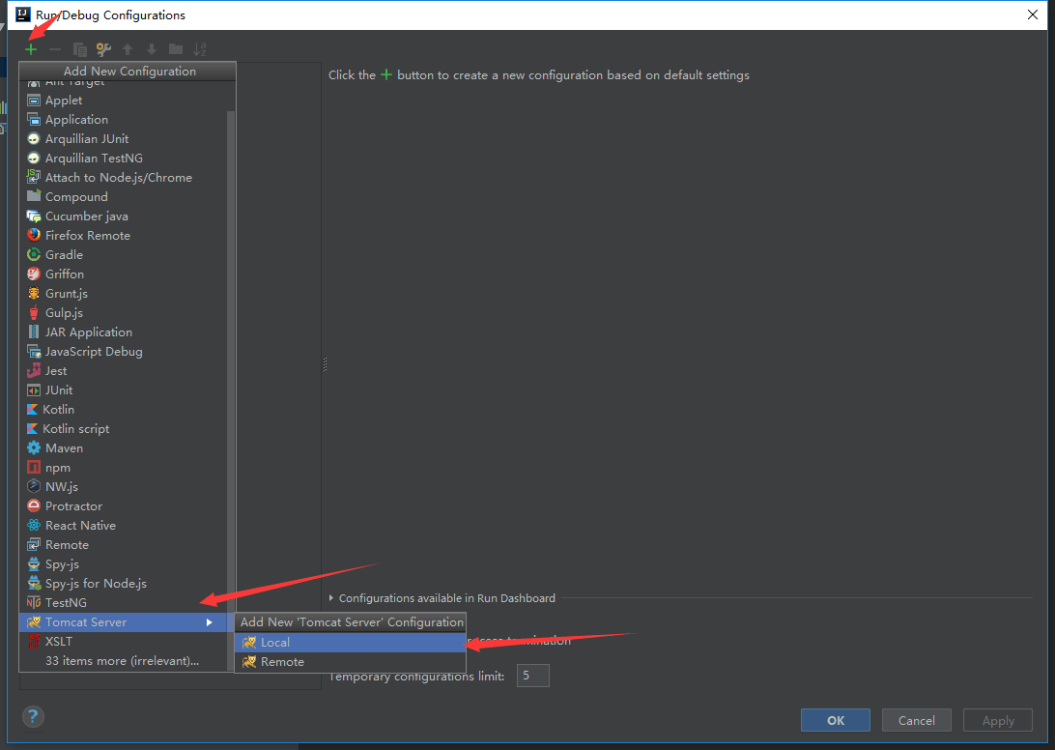The height and width of the screenshot is (750, 1055).
Task: Select Remote Tomcat Server configuration
Action: (x=350, y=662)
